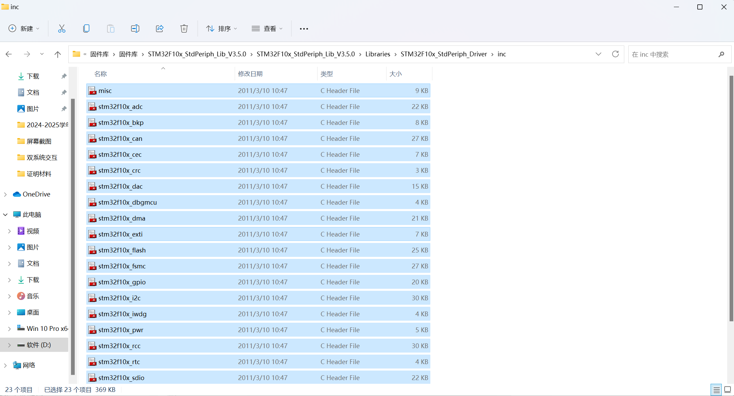The image size is (734, 396).
Task: Refresh the current folder view
Action: coord(615,54)
